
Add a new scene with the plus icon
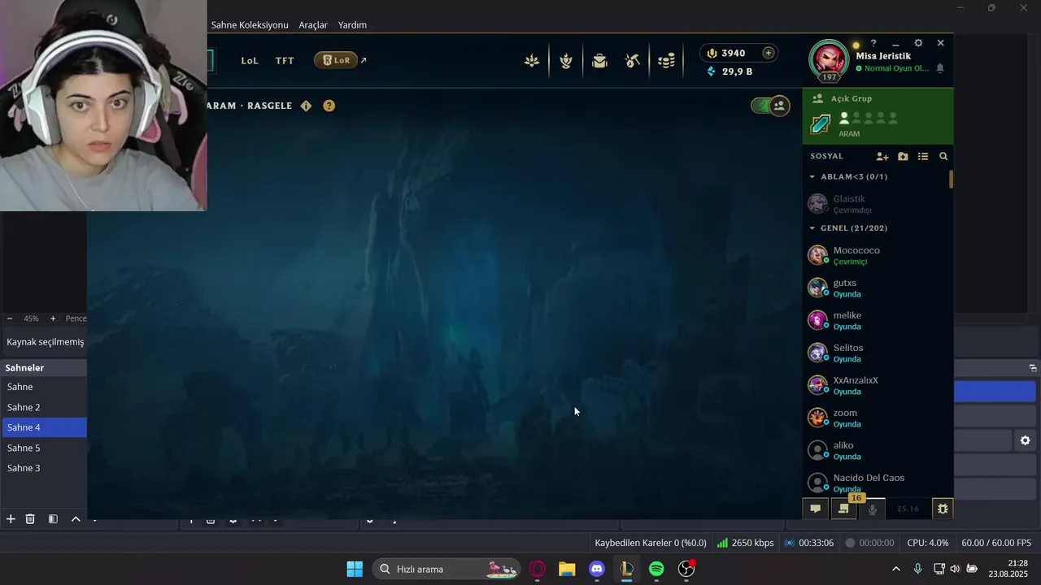(11, 519)
